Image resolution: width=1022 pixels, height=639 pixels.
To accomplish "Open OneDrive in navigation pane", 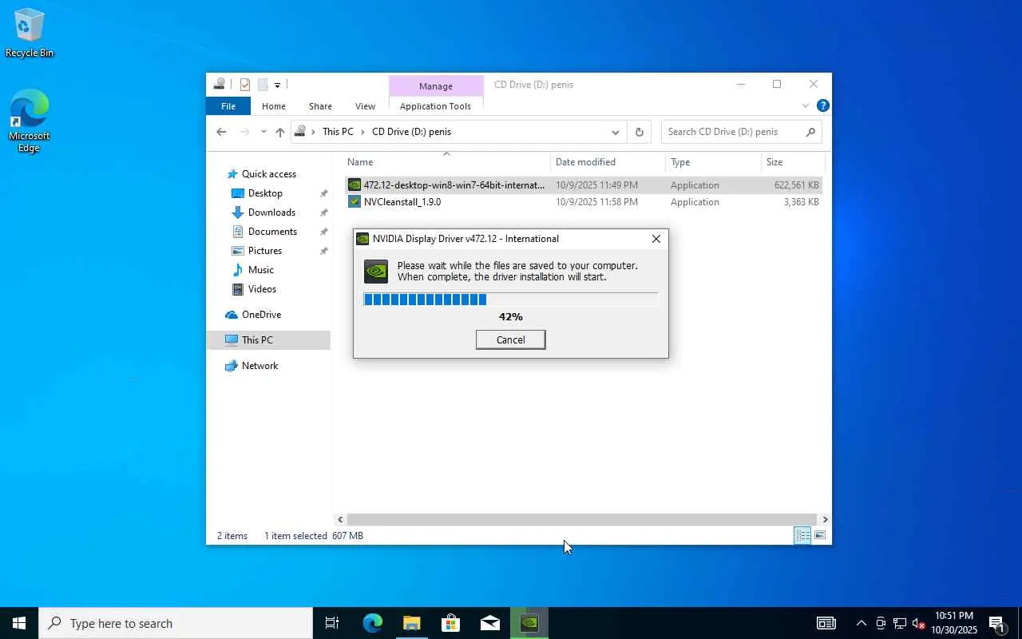I will [x=261, y=315].
